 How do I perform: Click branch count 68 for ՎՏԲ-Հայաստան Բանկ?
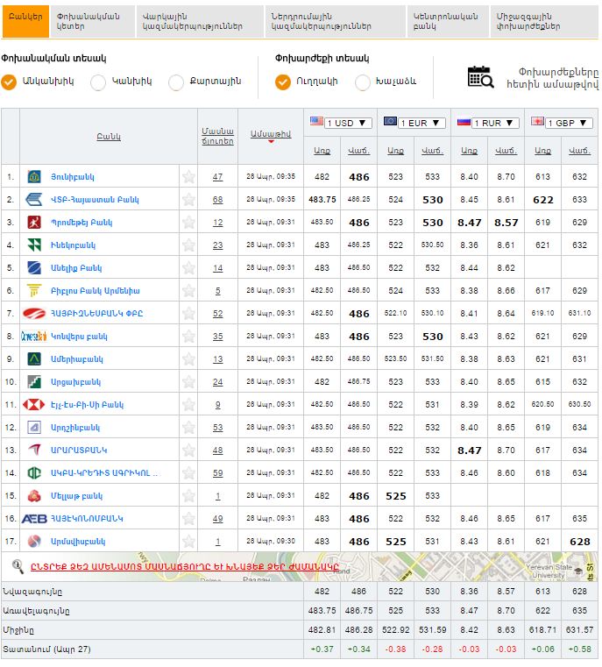[217, 200]
